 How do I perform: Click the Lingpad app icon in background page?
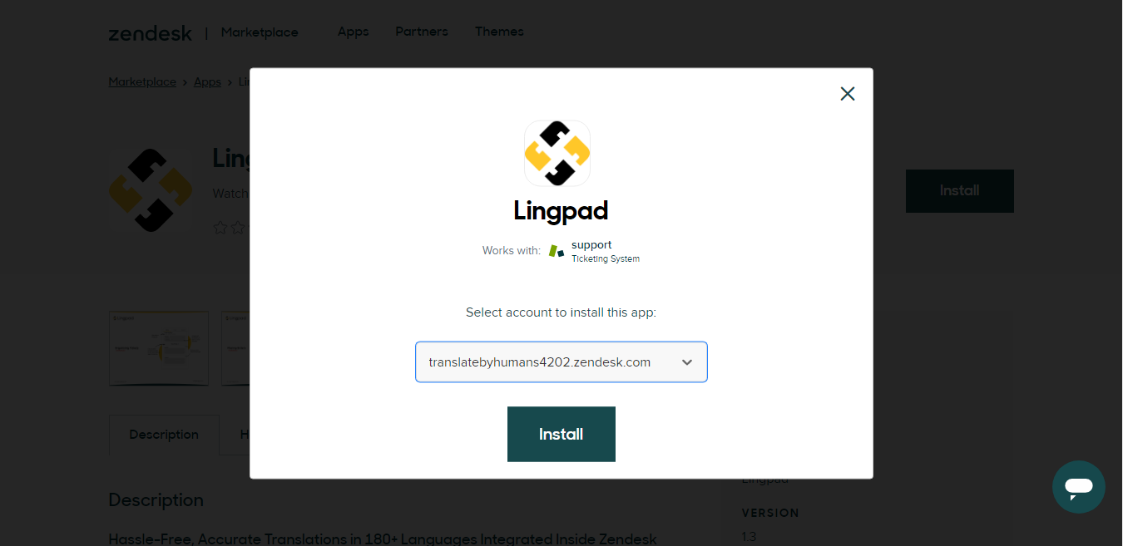coord(151,189)
